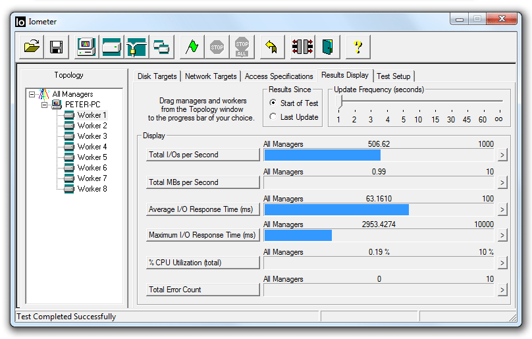Click the Iometer title bar logo
Viewport: 532px width, 339px height.
(20, 22)
